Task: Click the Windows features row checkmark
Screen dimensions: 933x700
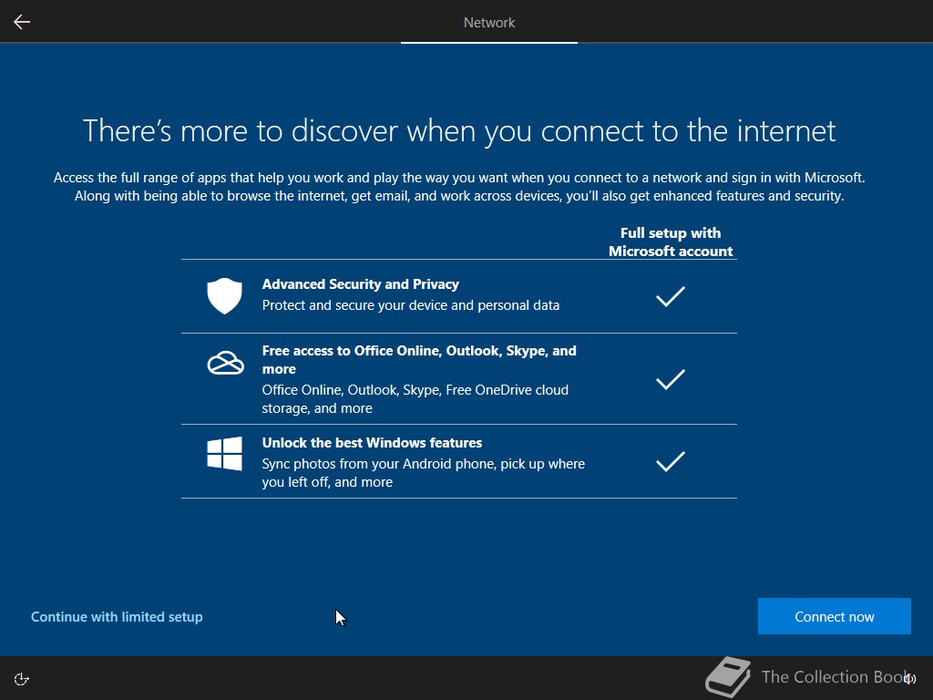Action: point(670,461)
